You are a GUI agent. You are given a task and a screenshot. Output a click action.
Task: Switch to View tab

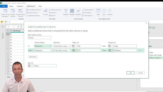point(40,6)
